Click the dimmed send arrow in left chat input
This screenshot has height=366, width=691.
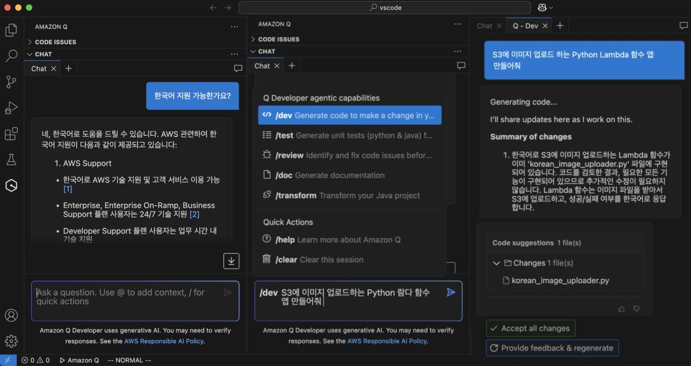click(228, 292)
